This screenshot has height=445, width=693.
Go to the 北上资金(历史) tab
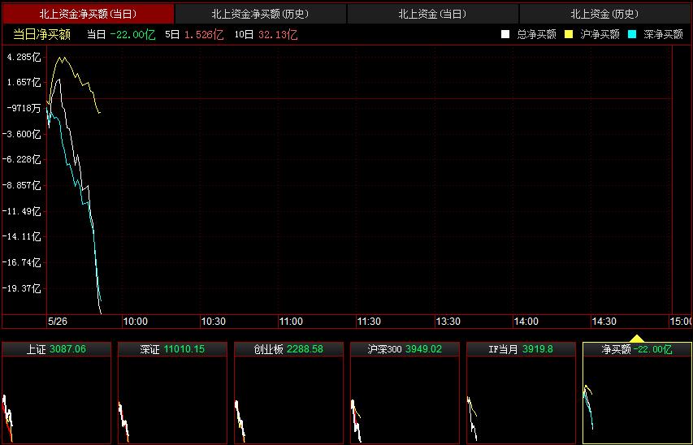(x=604, y=14)
